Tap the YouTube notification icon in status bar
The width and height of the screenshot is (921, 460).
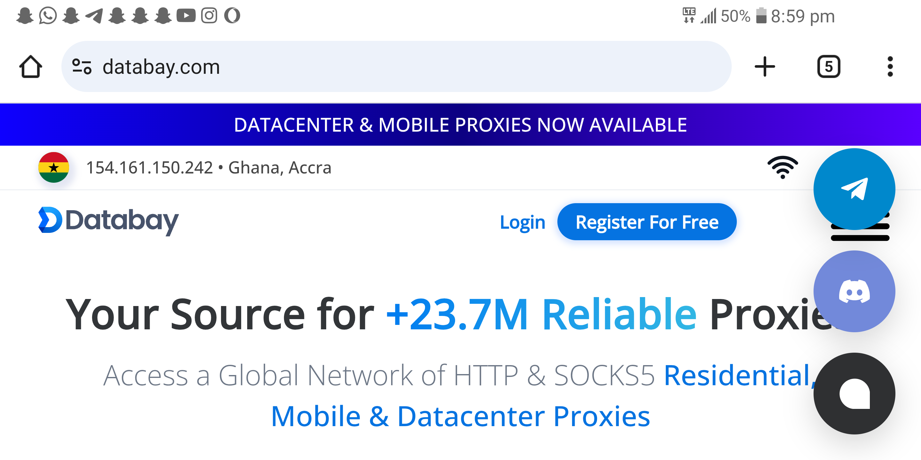point(186,16)
